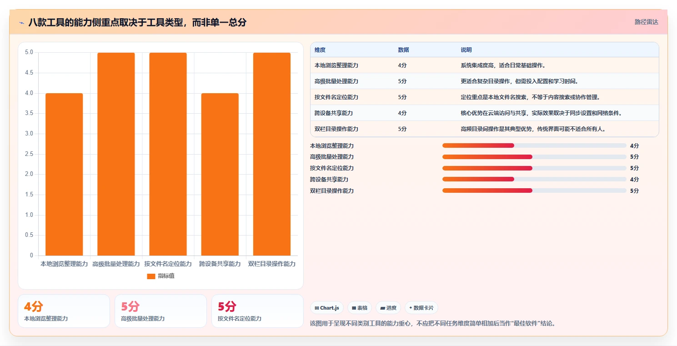This screenshot has height=346, width=677.
Task: Click the 路径雷达 label in the header
Action: 646,22
